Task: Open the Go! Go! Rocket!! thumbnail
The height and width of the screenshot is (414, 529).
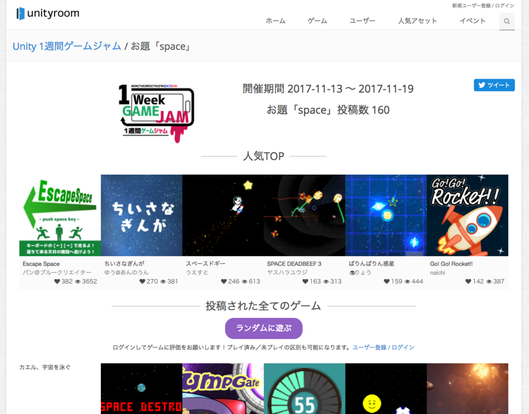Action: [x=467, y=215]
